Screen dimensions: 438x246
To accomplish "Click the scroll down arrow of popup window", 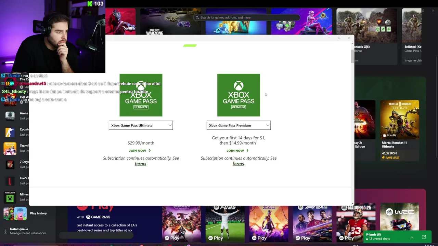I will (353, 204).
